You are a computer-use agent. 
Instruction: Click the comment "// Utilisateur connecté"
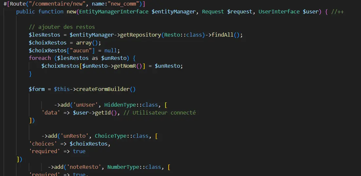point(159,113)
